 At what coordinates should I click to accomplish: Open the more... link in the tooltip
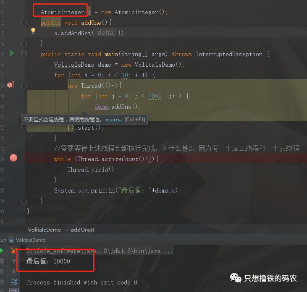coord(114,120)
